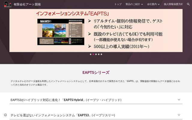Open 個人情報保護方針 page
192x120 pixels.
coord(173,4)
